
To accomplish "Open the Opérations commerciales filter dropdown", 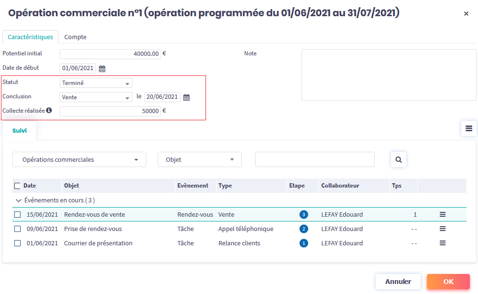I will click(79, 160).
